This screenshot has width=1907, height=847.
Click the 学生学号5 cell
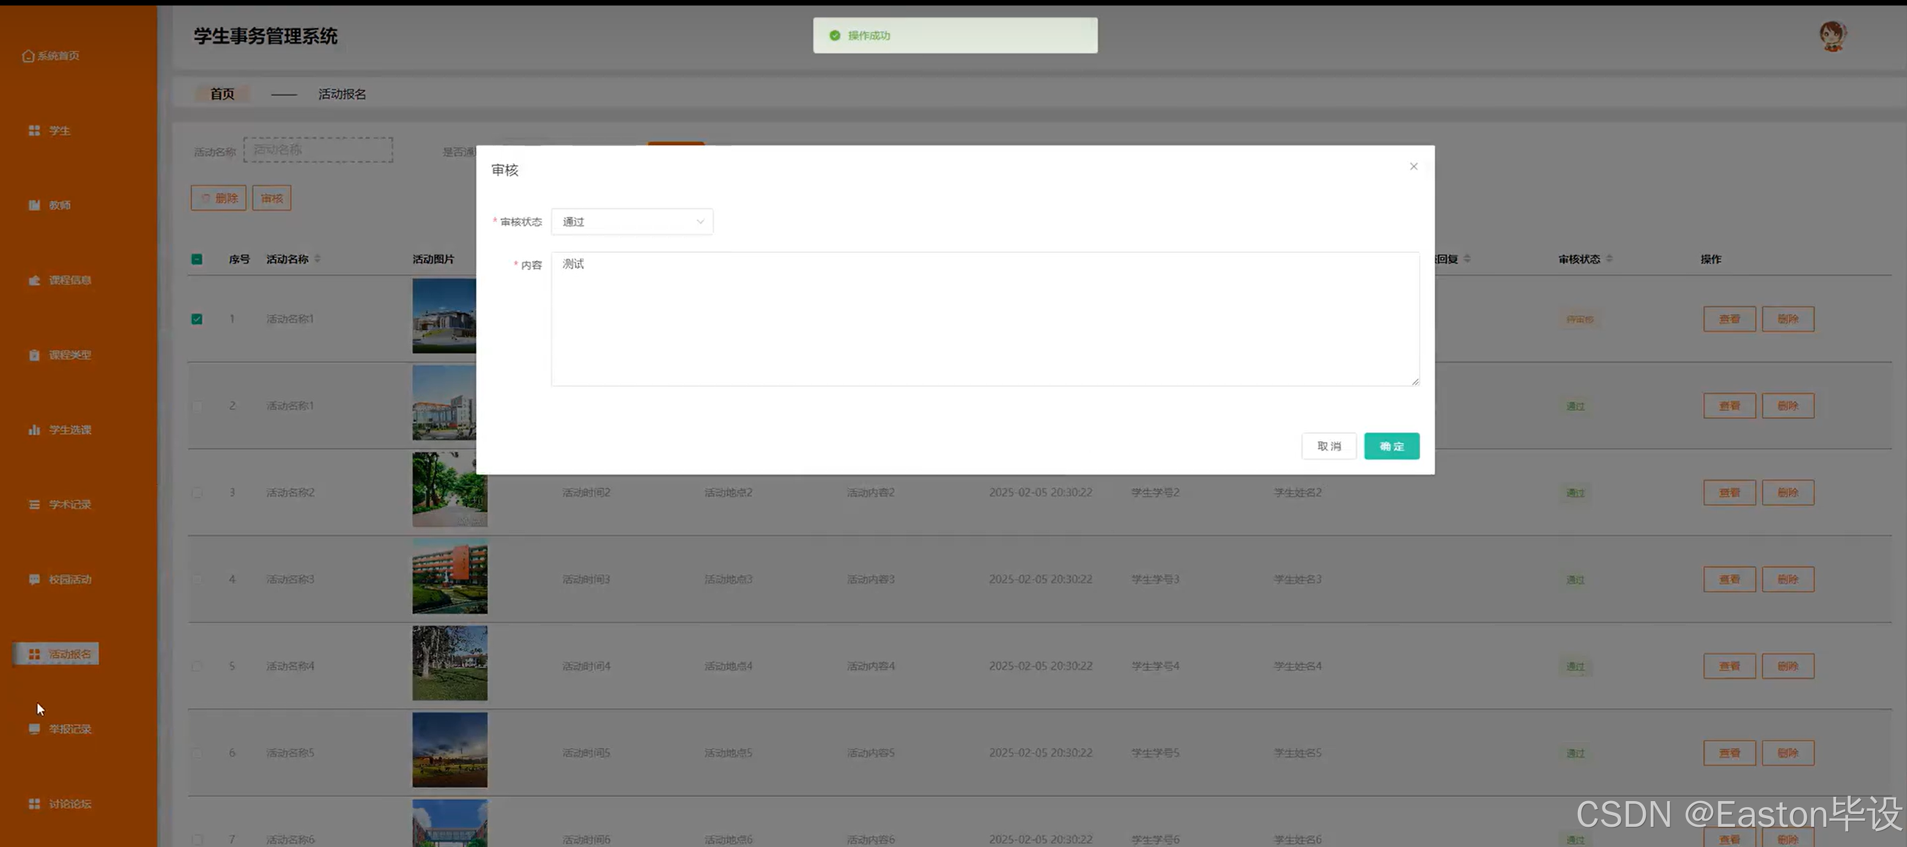1155,752
